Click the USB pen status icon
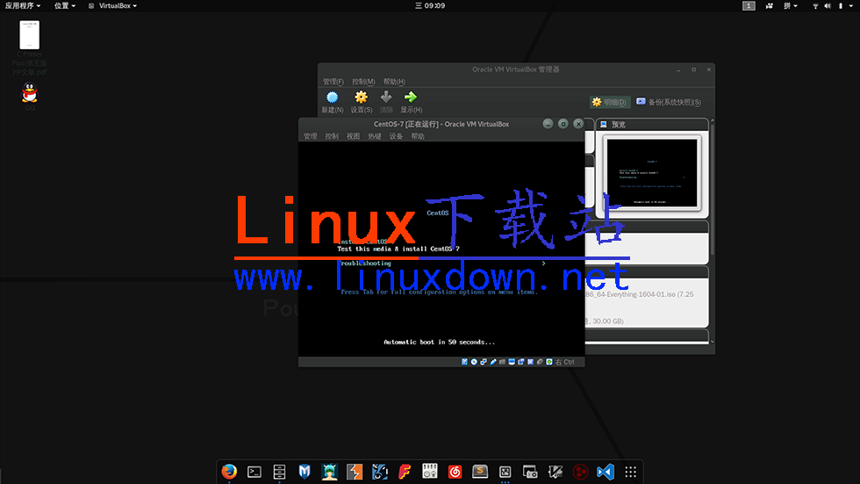Screen dimensions: 860x484 point(492,362)
